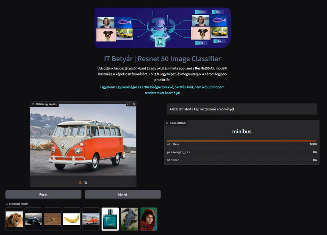Viewport: 327px width, 235px height.
Task: Click the label icon beside 'A kép osztálya'
Action: [x=167, y=123]
